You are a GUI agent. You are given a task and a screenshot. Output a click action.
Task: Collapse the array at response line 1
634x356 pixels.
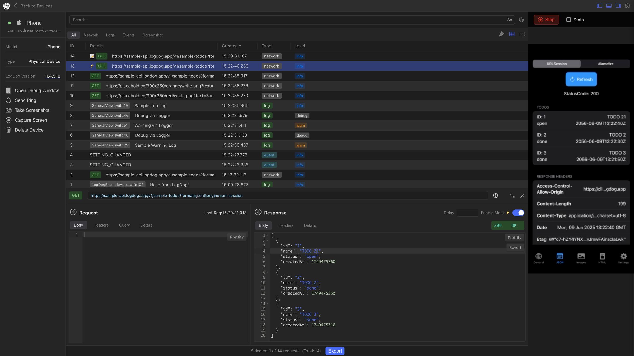click(x=267, y=235)
